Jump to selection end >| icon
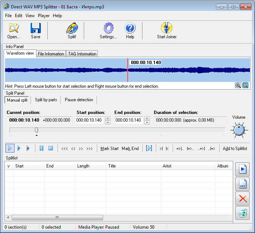The height and width of the screenshot is (233, 255). coord(161,149)
